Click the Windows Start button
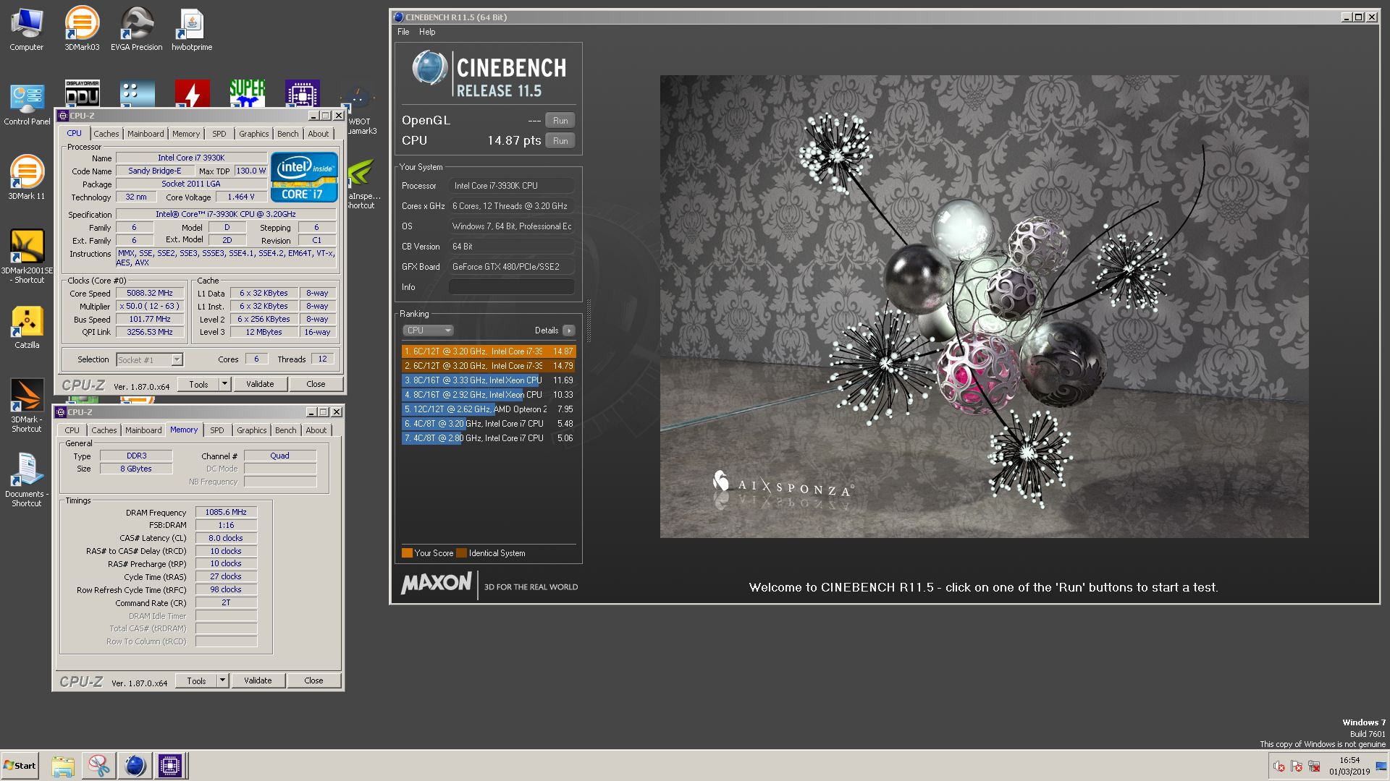This screenshot has width=1390, height=781. click(x=20, y=765)
